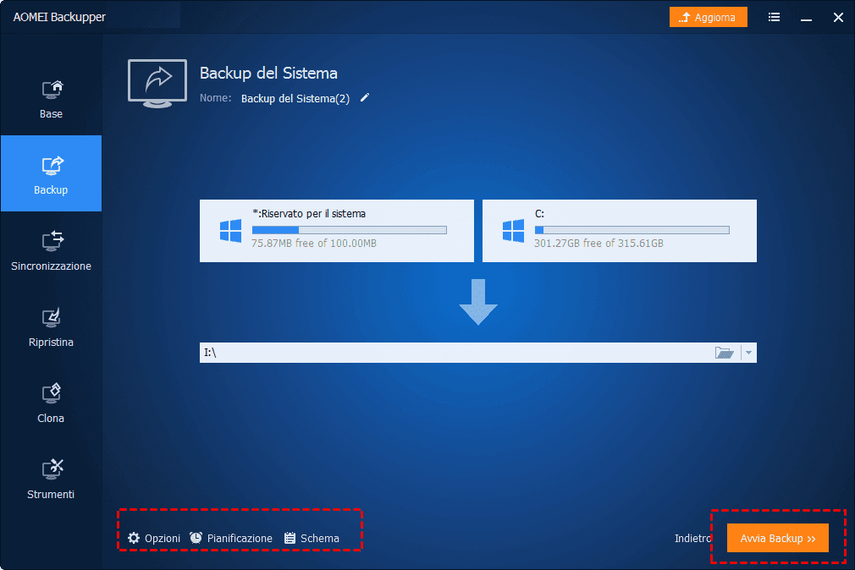Image resolution: width=855 pixels, height=570 pixels.
Task: Click the Aggiorna upgrade button
Action: tap(708, 18)
